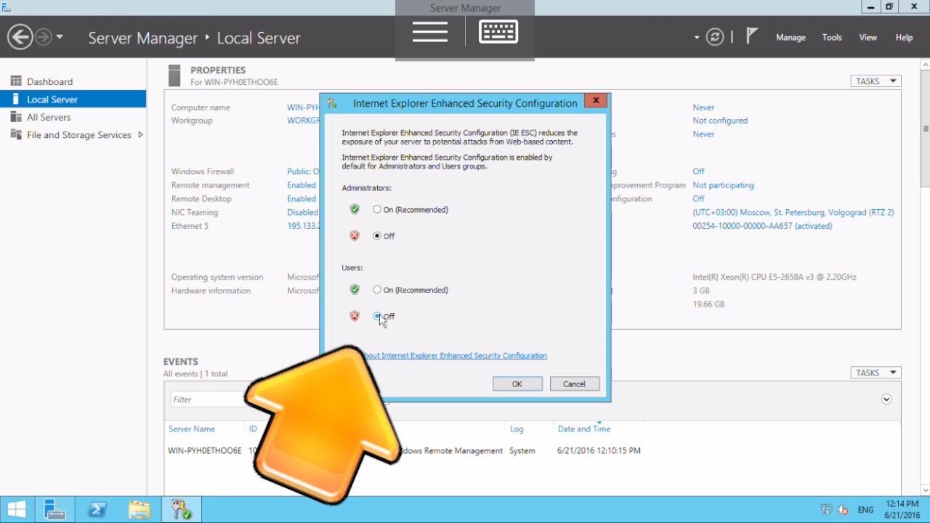930x523 pixels.
Task: Sort events by Date and Time column
Action: pos(584,429)
